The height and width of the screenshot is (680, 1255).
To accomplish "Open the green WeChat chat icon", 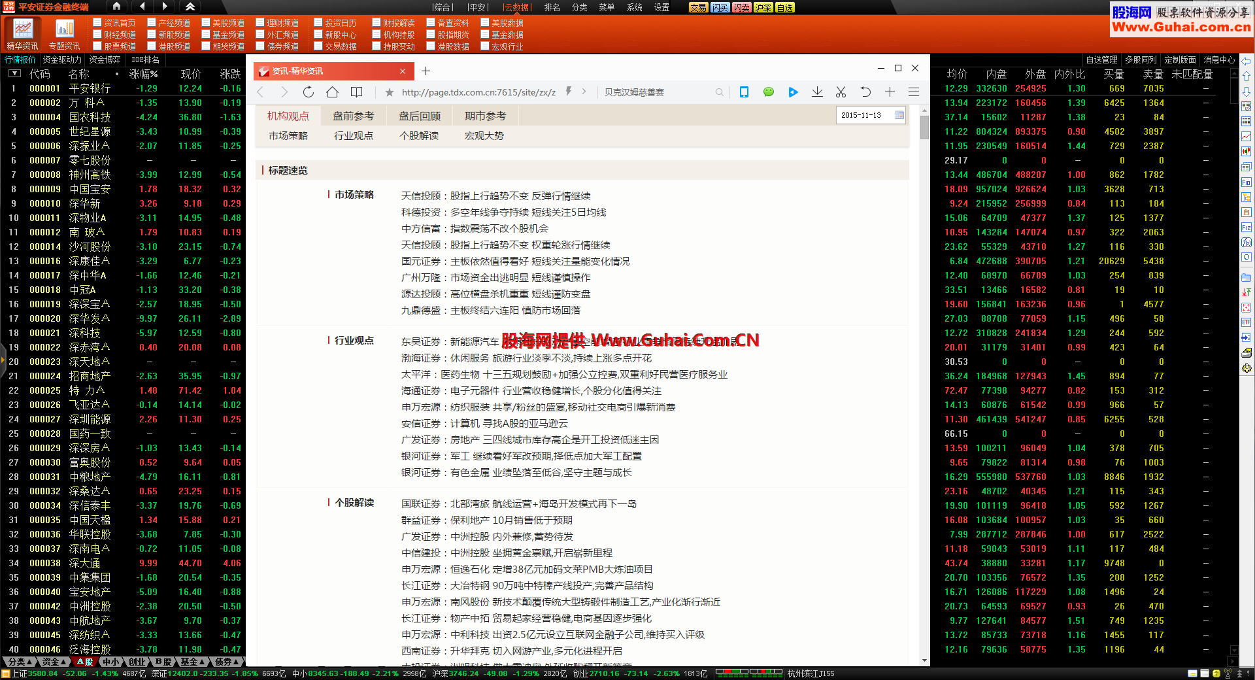I will click(769, 92).
